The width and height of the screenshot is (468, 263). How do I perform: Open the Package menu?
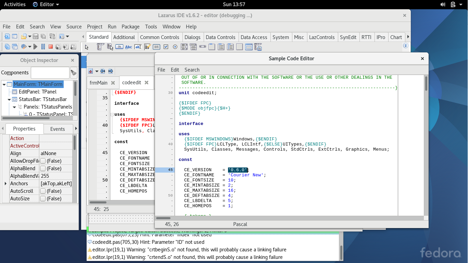coord(130,27)
